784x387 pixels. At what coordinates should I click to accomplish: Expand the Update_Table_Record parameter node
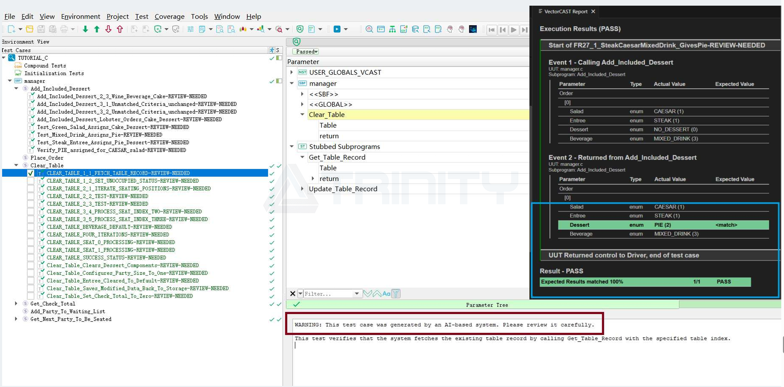(302, 189)
